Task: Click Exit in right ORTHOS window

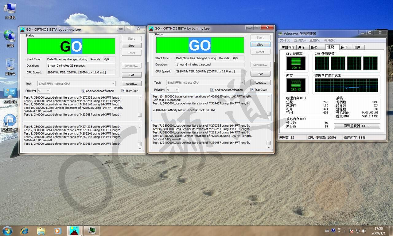Action: (x=260, y=74)
